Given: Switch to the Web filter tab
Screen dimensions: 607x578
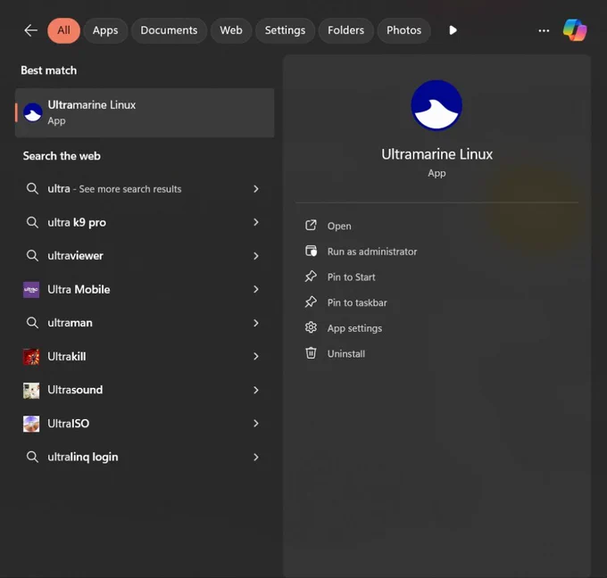Looking at the screenshot, I should click(x=231, y=30).
